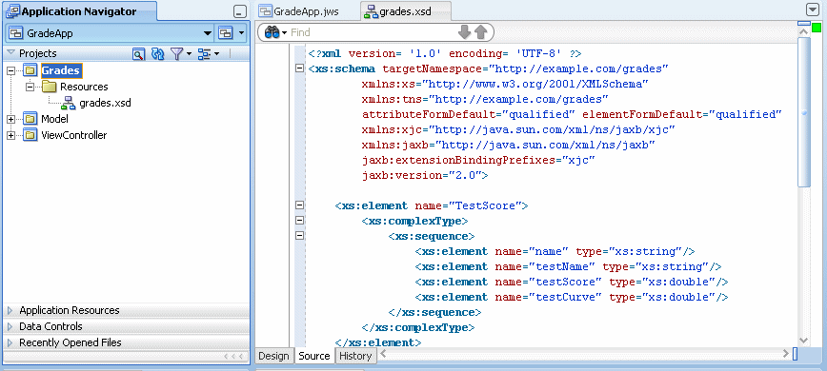Collapse the xs:complexType code fold
827x371 pixels.
click(299, 221)
